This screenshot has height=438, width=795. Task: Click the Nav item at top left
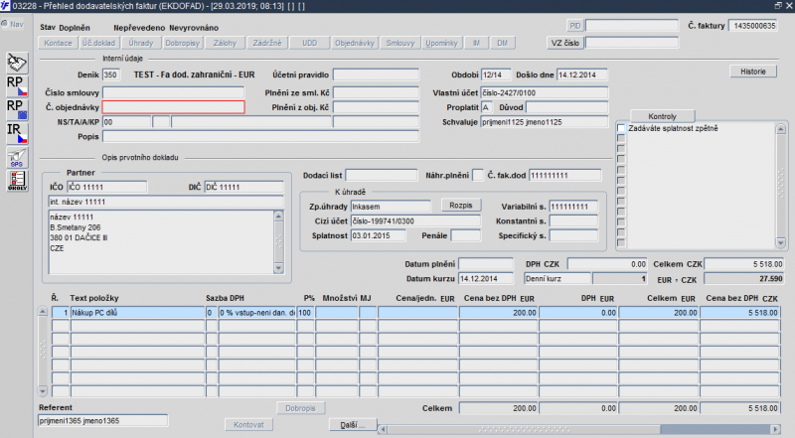pos(12,24)
